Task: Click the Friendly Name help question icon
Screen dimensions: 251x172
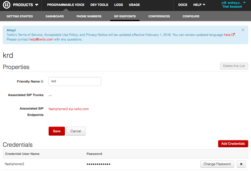Action: [42, 82]
